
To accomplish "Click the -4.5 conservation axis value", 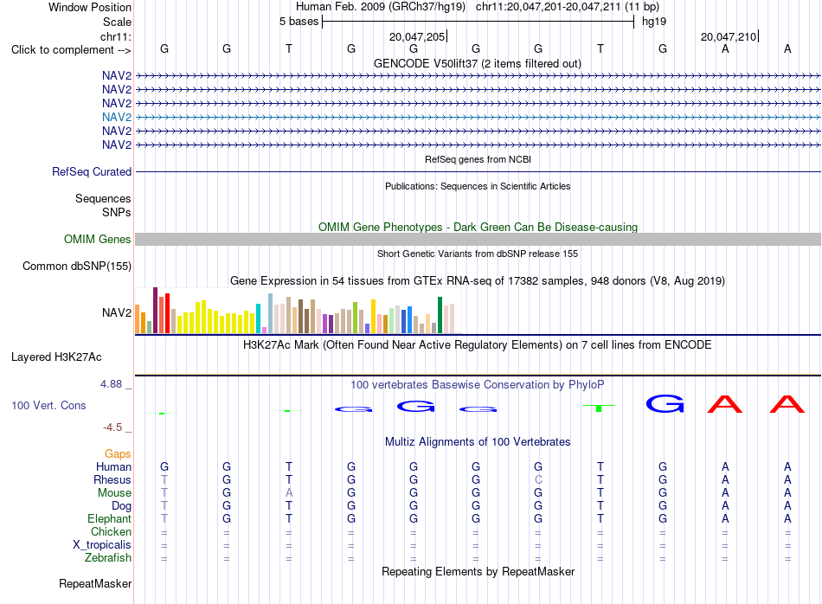I will tap(112, 427).
